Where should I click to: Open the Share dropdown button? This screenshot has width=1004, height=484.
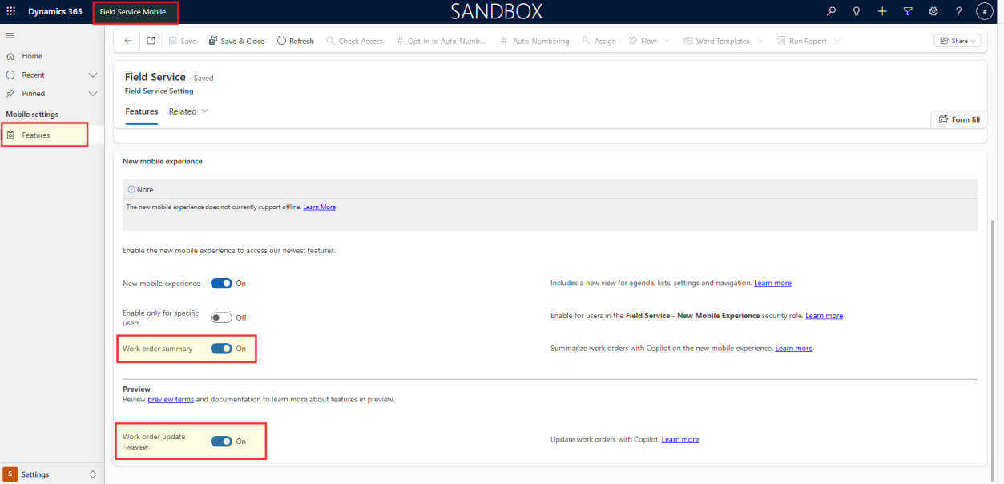pyautogui.click(x=958, y=41)
